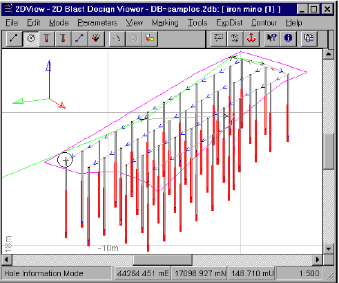The image size is (339, 283).
Task: Click the green and red hole loading icon
Action: [63, 38]
